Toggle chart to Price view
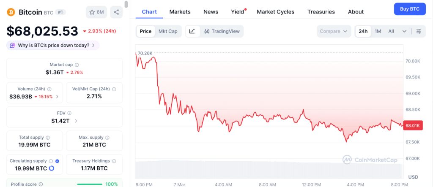Screen dimensions: 433x187 (x=145, y=31)
